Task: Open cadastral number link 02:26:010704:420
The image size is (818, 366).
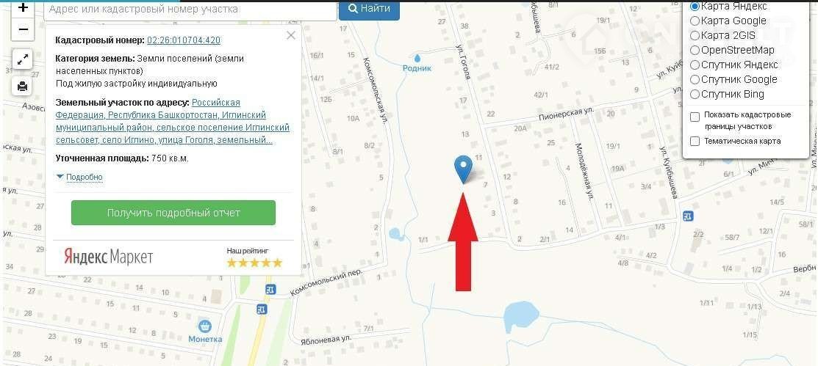Action: pos(184,40)
